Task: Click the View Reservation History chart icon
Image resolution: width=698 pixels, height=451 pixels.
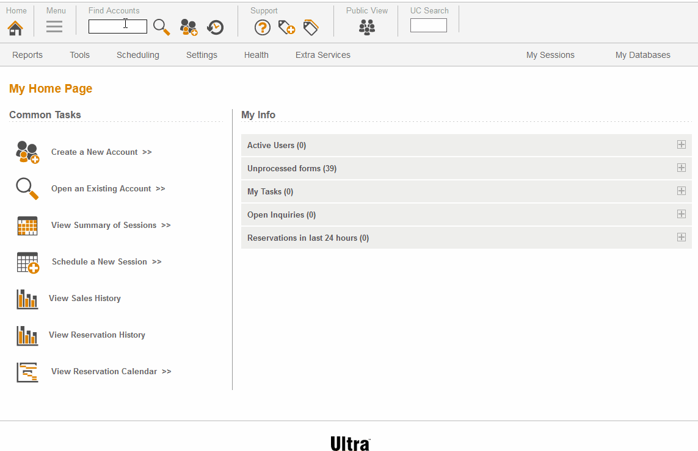Action: click(27, 335)
